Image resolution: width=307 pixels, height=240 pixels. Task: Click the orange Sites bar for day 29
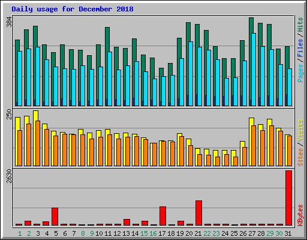[x=272, y=146]
